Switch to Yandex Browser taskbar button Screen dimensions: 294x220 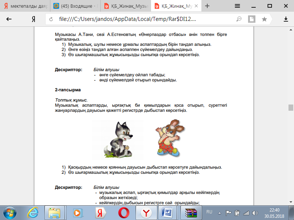pos(146,213)
